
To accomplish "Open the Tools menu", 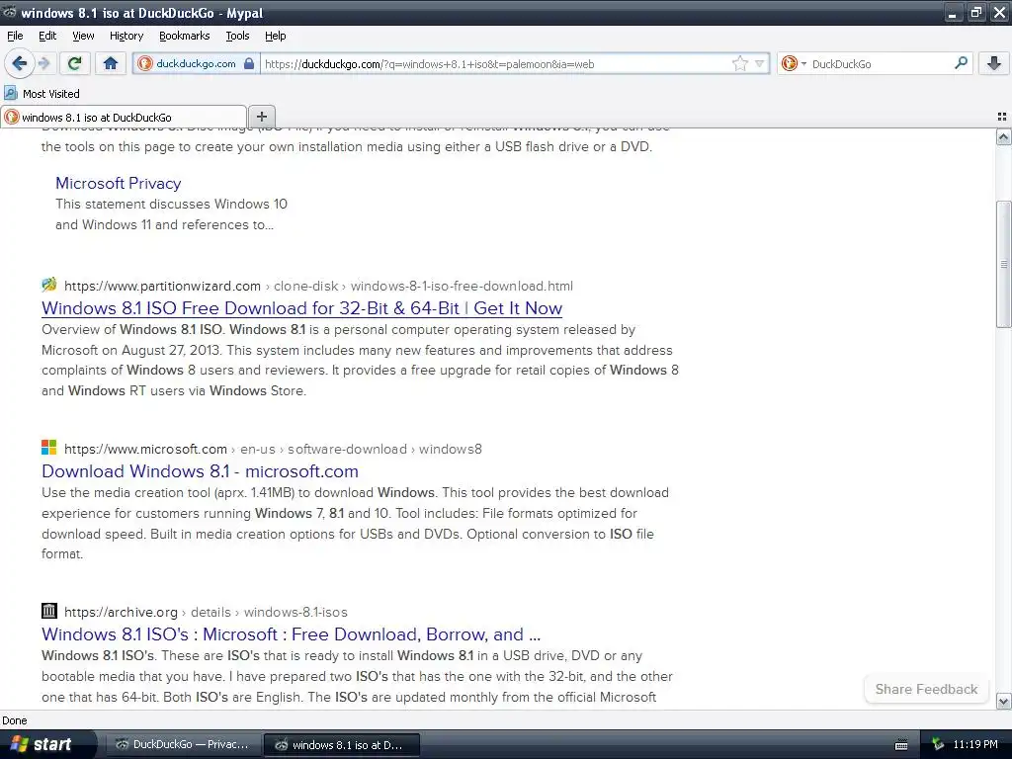I will pos(237,36).
